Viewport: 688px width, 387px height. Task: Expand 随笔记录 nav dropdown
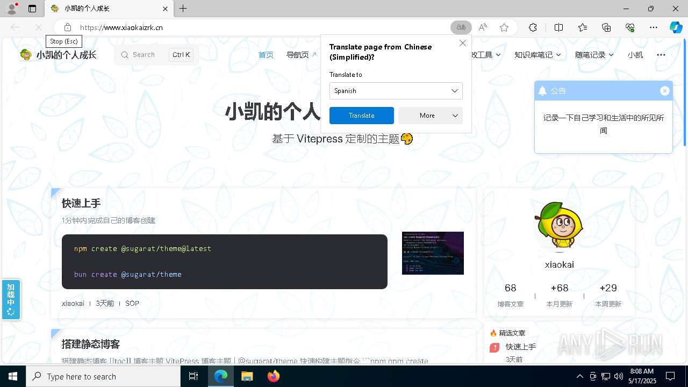pos(594,55)
